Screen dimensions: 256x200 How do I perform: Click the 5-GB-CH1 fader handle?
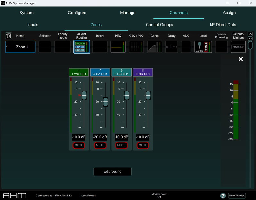click(127, 95)
